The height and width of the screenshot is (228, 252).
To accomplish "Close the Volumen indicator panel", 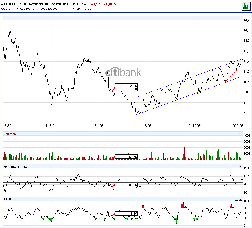I will coord(241,134).
